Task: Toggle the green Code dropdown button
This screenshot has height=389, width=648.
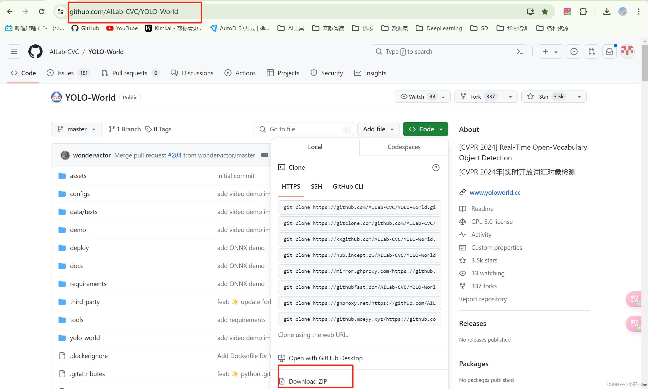Action: coord(425,129)
